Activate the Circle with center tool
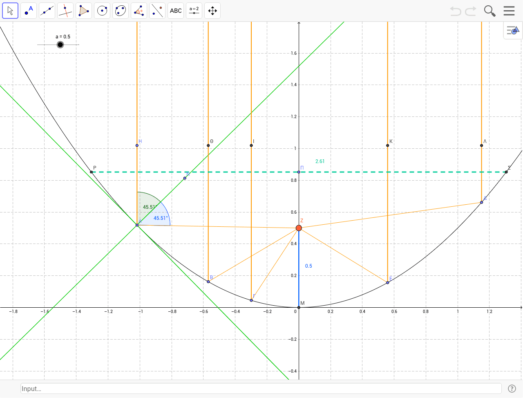The width and height of the screenshot is (523, 398). pyautogui.click(x=102, y=11)
